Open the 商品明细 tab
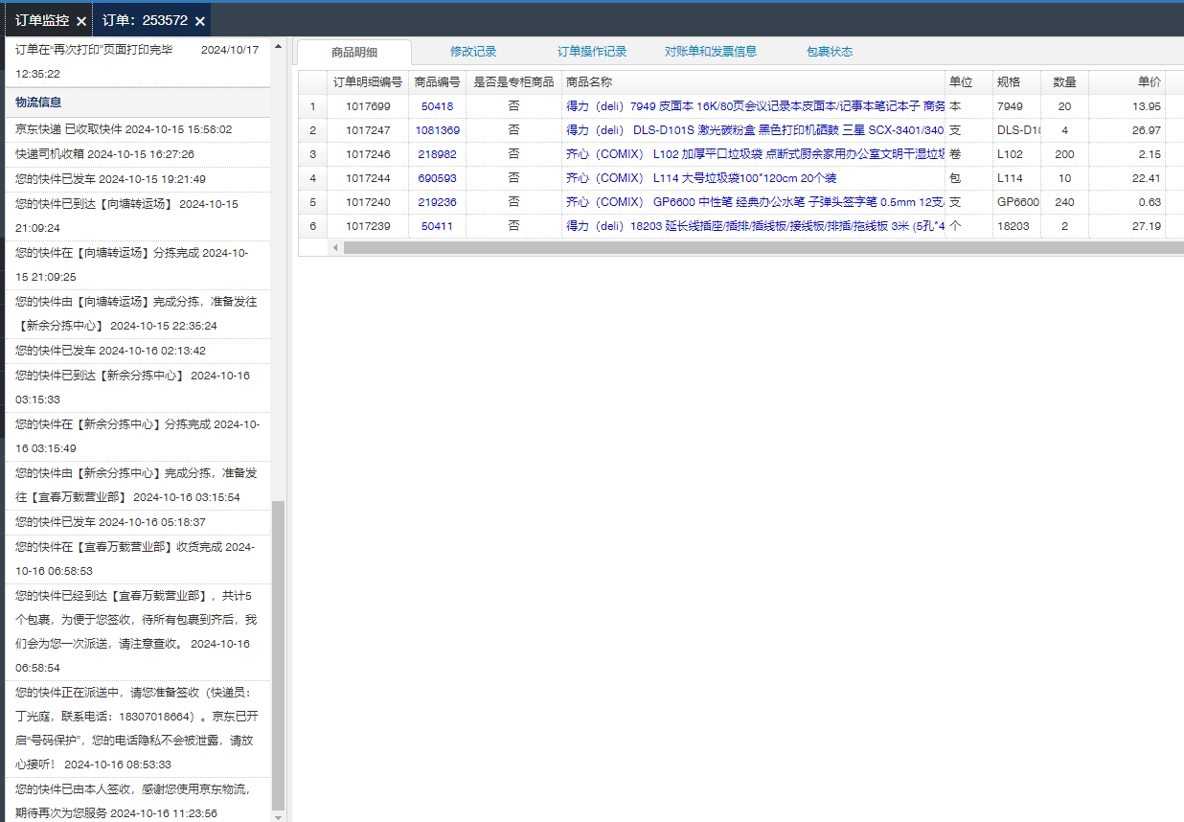Screen dimensions: 1184x822 354,53
